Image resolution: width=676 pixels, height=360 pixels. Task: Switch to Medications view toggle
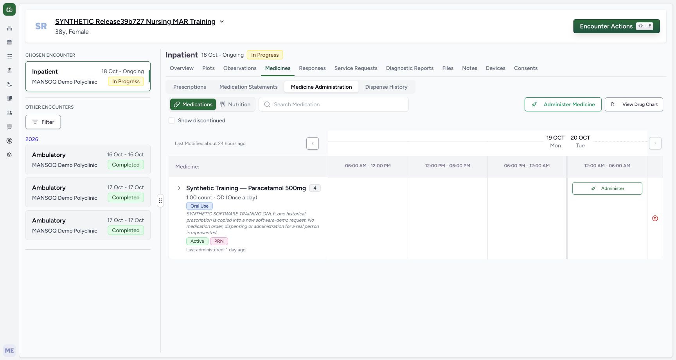(x=193, y=104)
